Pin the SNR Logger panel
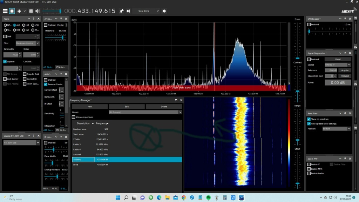Viewport: 359px width, 202px height. pyautogui.click(x=345, y=19)
